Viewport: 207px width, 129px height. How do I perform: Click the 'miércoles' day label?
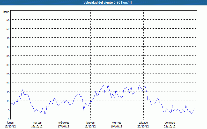point(63,123)
